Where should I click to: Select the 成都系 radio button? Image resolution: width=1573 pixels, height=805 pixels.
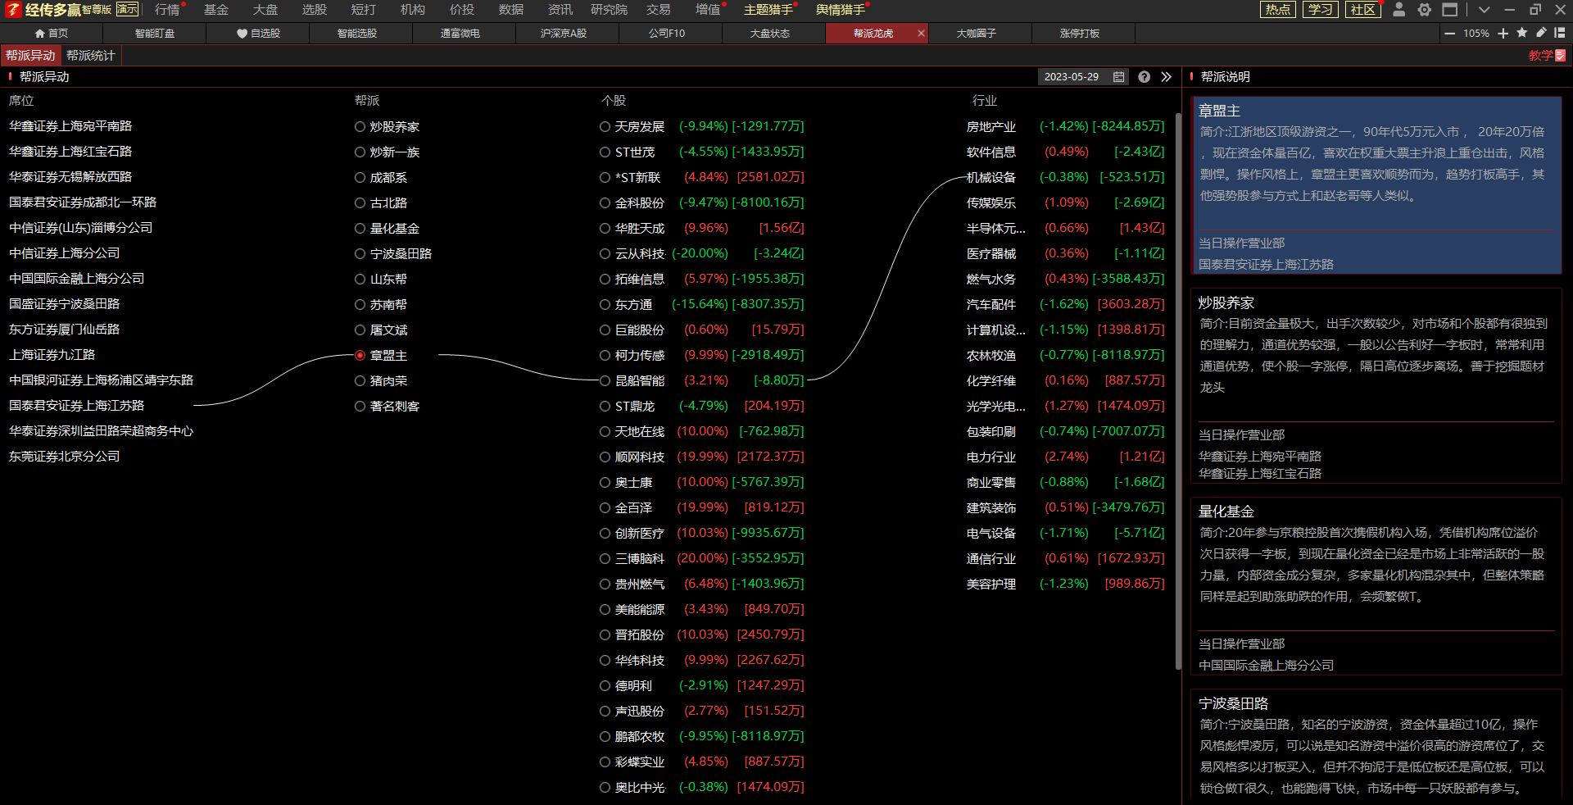point(360,178)
